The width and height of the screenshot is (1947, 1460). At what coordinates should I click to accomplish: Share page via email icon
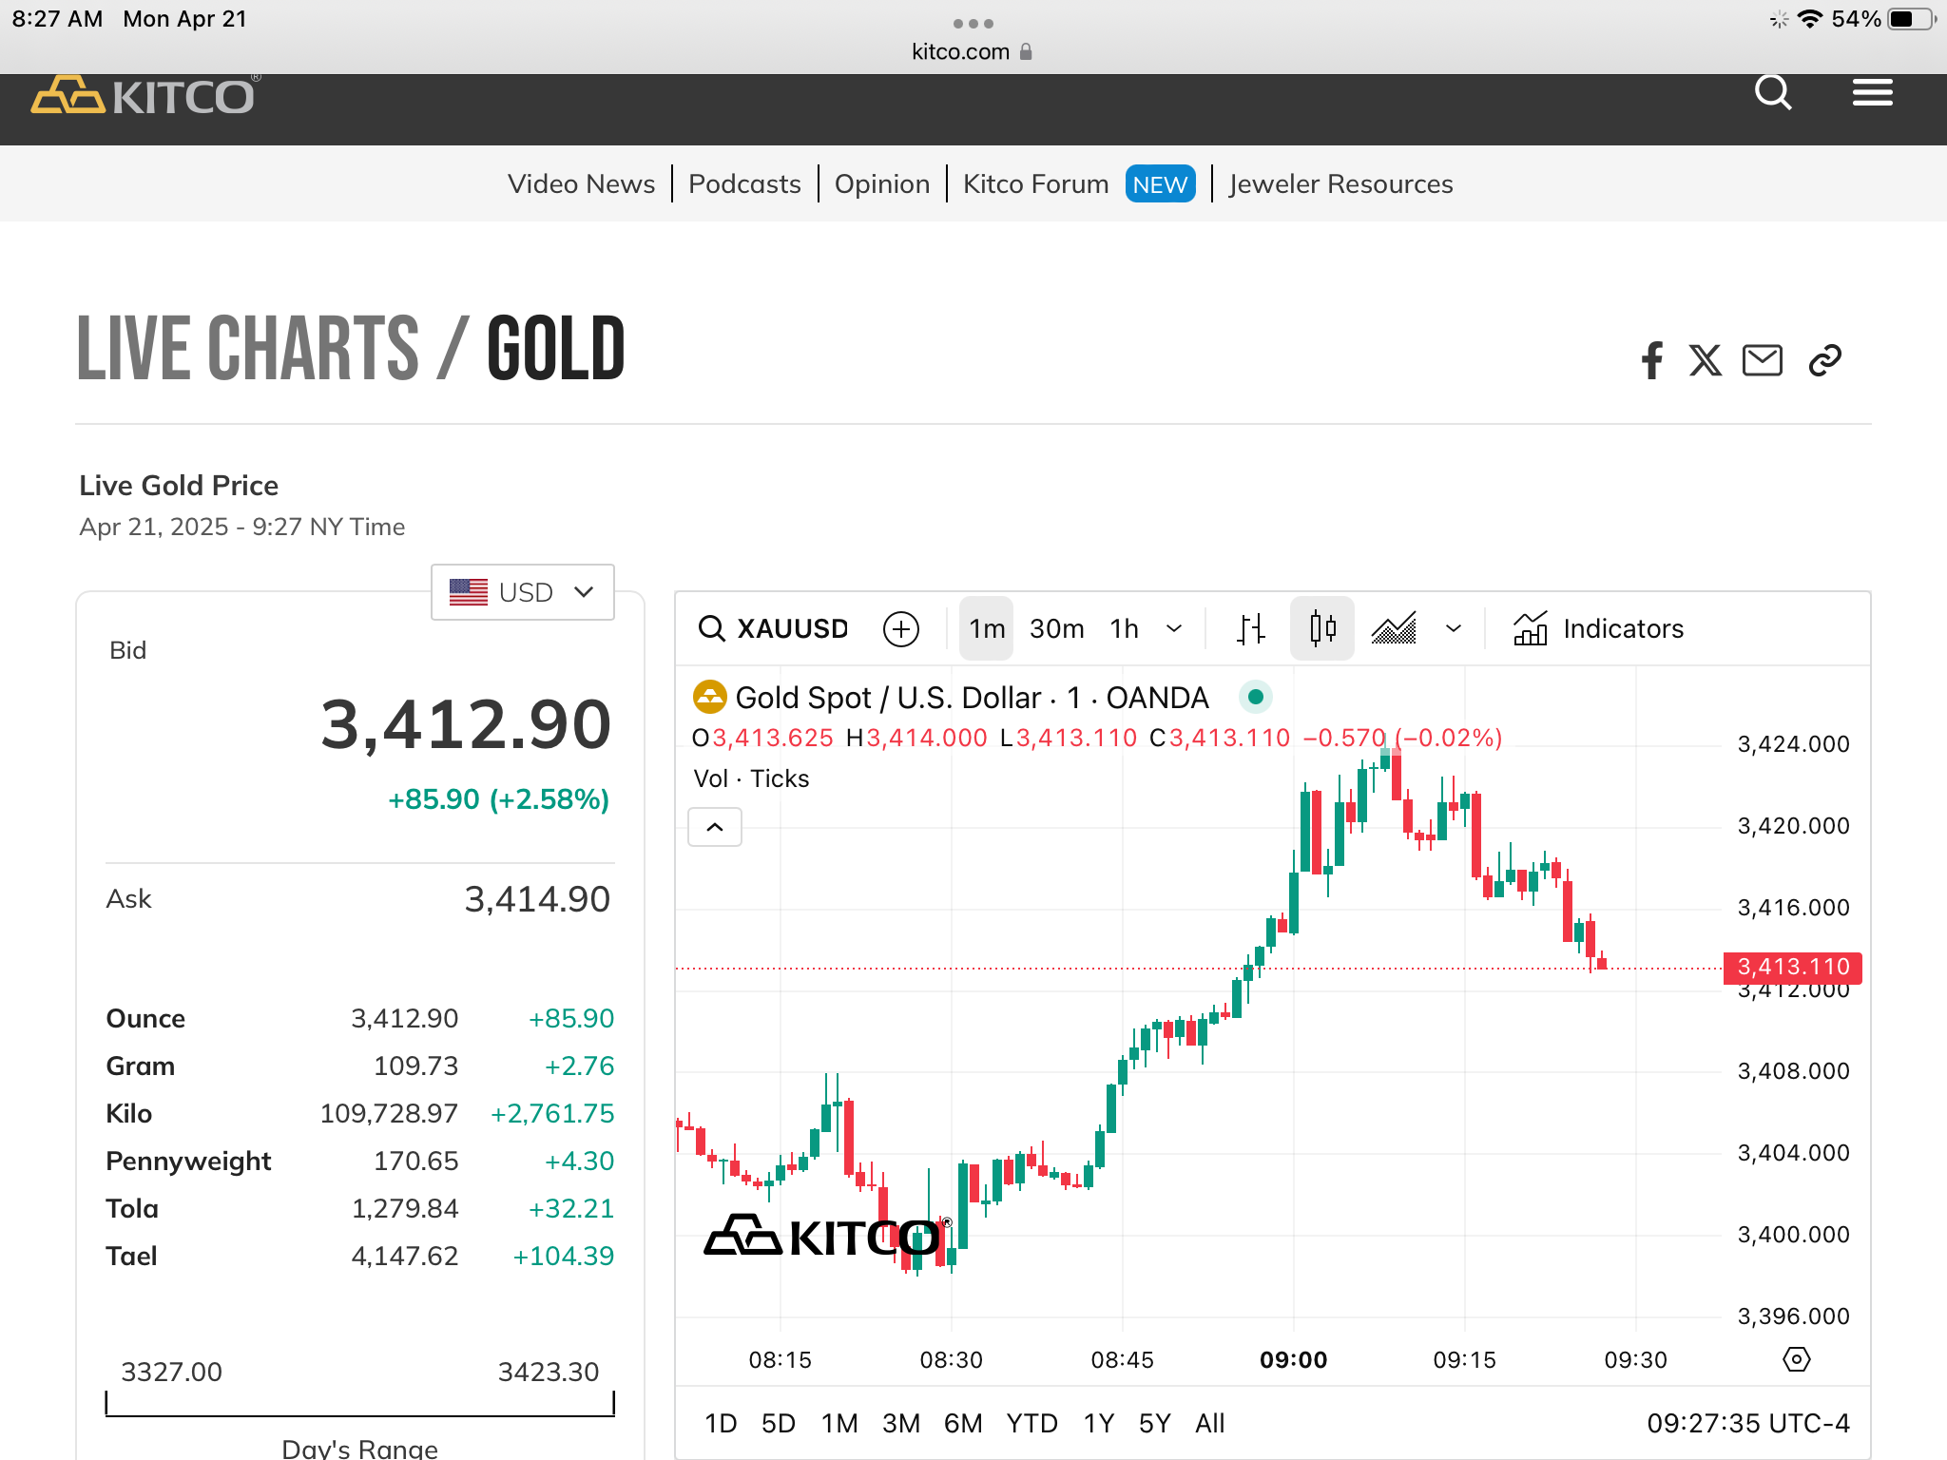(1763, 360)
